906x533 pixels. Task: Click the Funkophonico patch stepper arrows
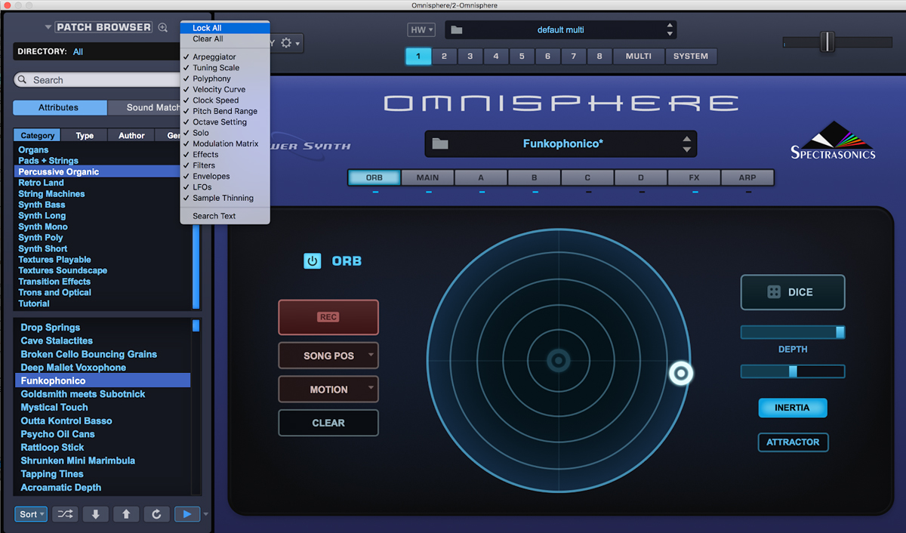click(x=686, y=143)
